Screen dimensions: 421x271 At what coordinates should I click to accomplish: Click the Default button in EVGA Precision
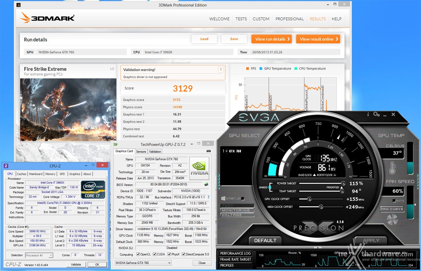[x=265, y=241]
